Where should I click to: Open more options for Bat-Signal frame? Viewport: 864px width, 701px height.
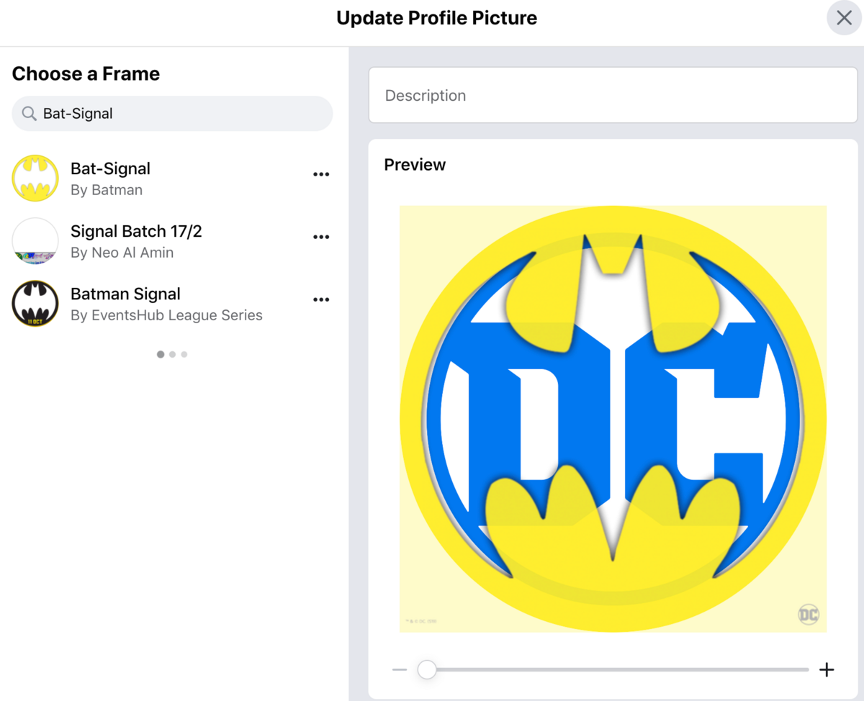coord(321,174)
